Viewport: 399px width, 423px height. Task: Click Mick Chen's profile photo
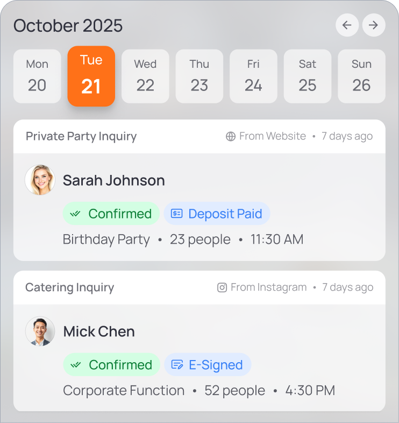[x=40, y=331]
